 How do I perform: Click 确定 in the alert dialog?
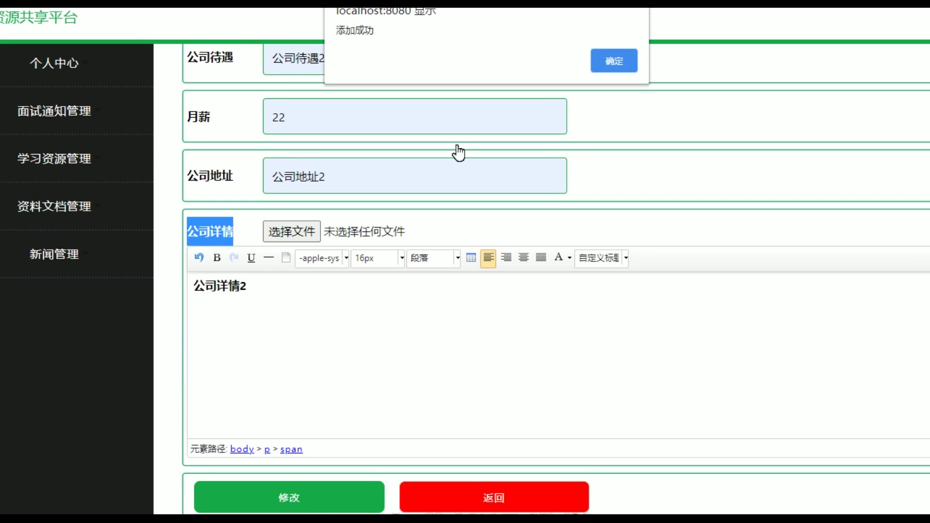tap(614, 61)
